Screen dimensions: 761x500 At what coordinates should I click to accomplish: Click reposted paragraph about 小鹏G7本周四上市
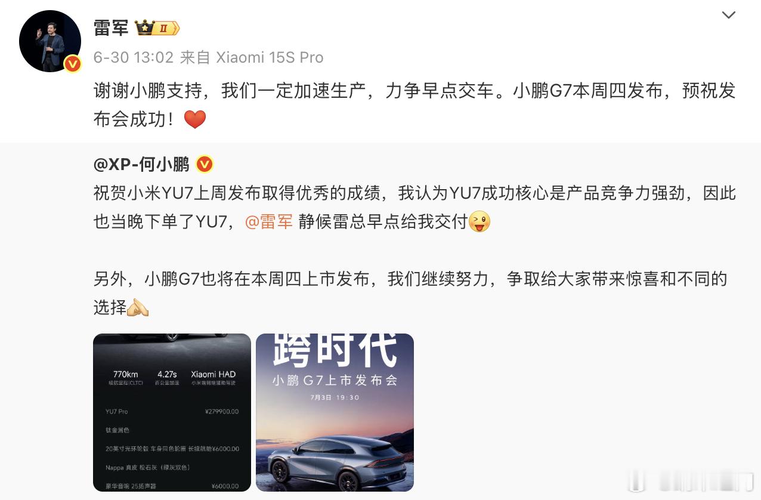[410, 293]
